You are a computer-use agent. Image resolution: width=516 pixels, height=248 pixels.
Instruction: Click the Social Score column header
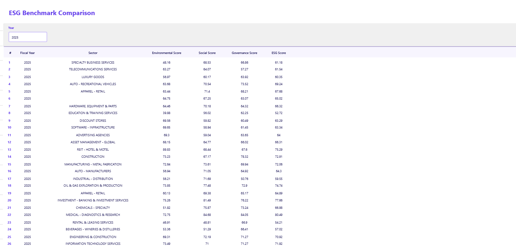point(207,53)
